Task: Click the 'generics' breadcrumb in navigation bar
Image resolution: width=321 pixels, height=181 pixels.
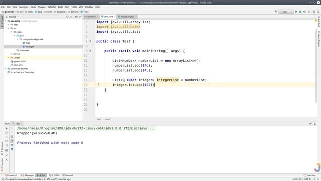Action: coord(8,12)
